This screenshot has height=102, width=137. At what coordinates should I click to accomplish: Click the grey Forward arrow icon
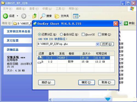(x=24, y=16)
